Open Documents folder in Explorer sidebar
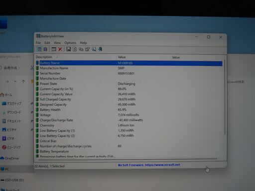This screenshot has width=255, height=191. (11, 121)
